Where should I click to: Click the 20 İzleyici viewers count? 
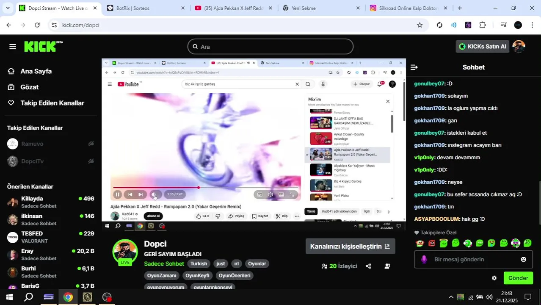pos(340,266)
